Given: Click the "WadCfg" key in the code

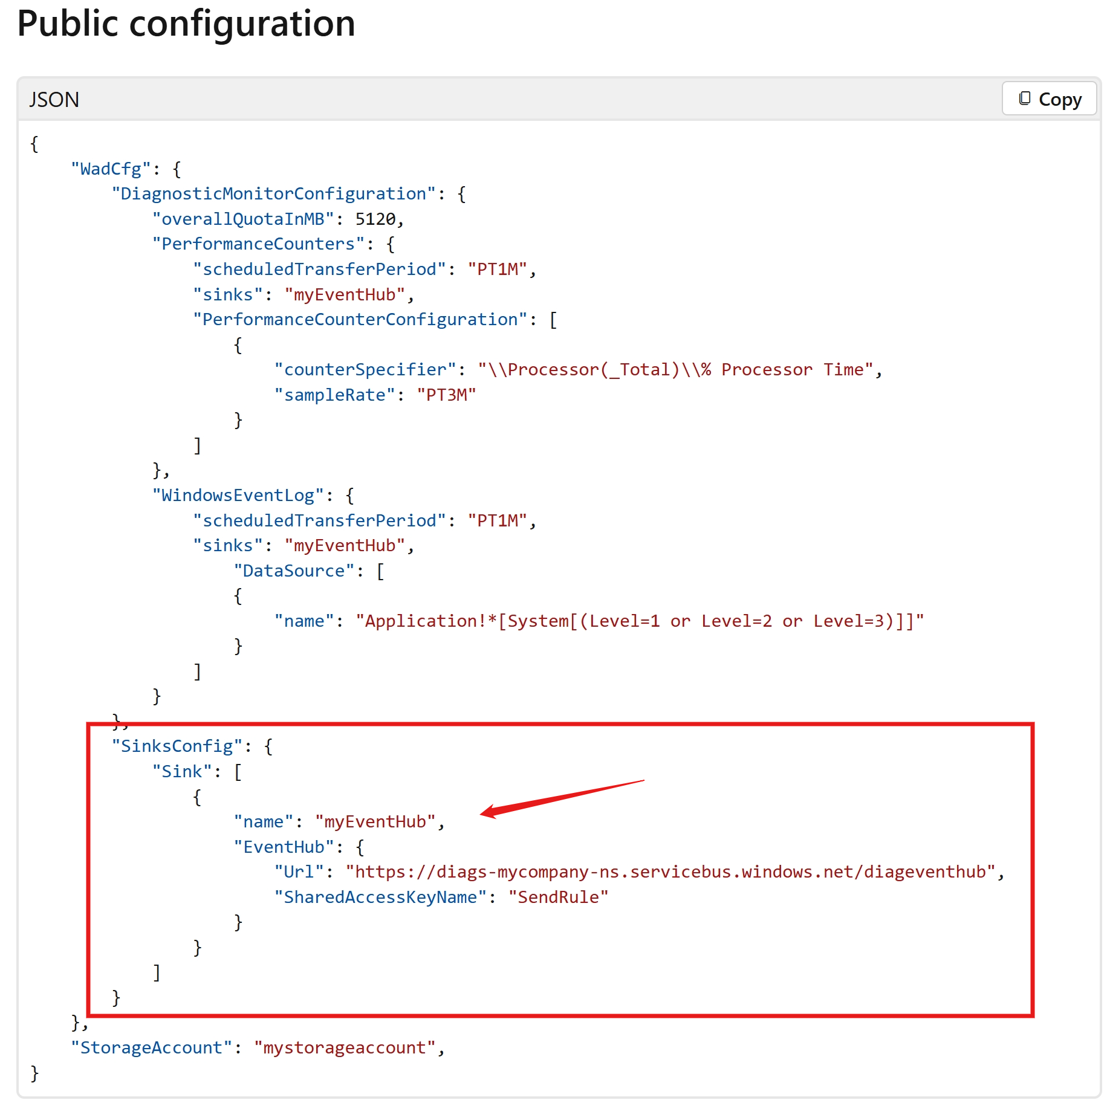Looking at the screenshot, I should (111, 169).
